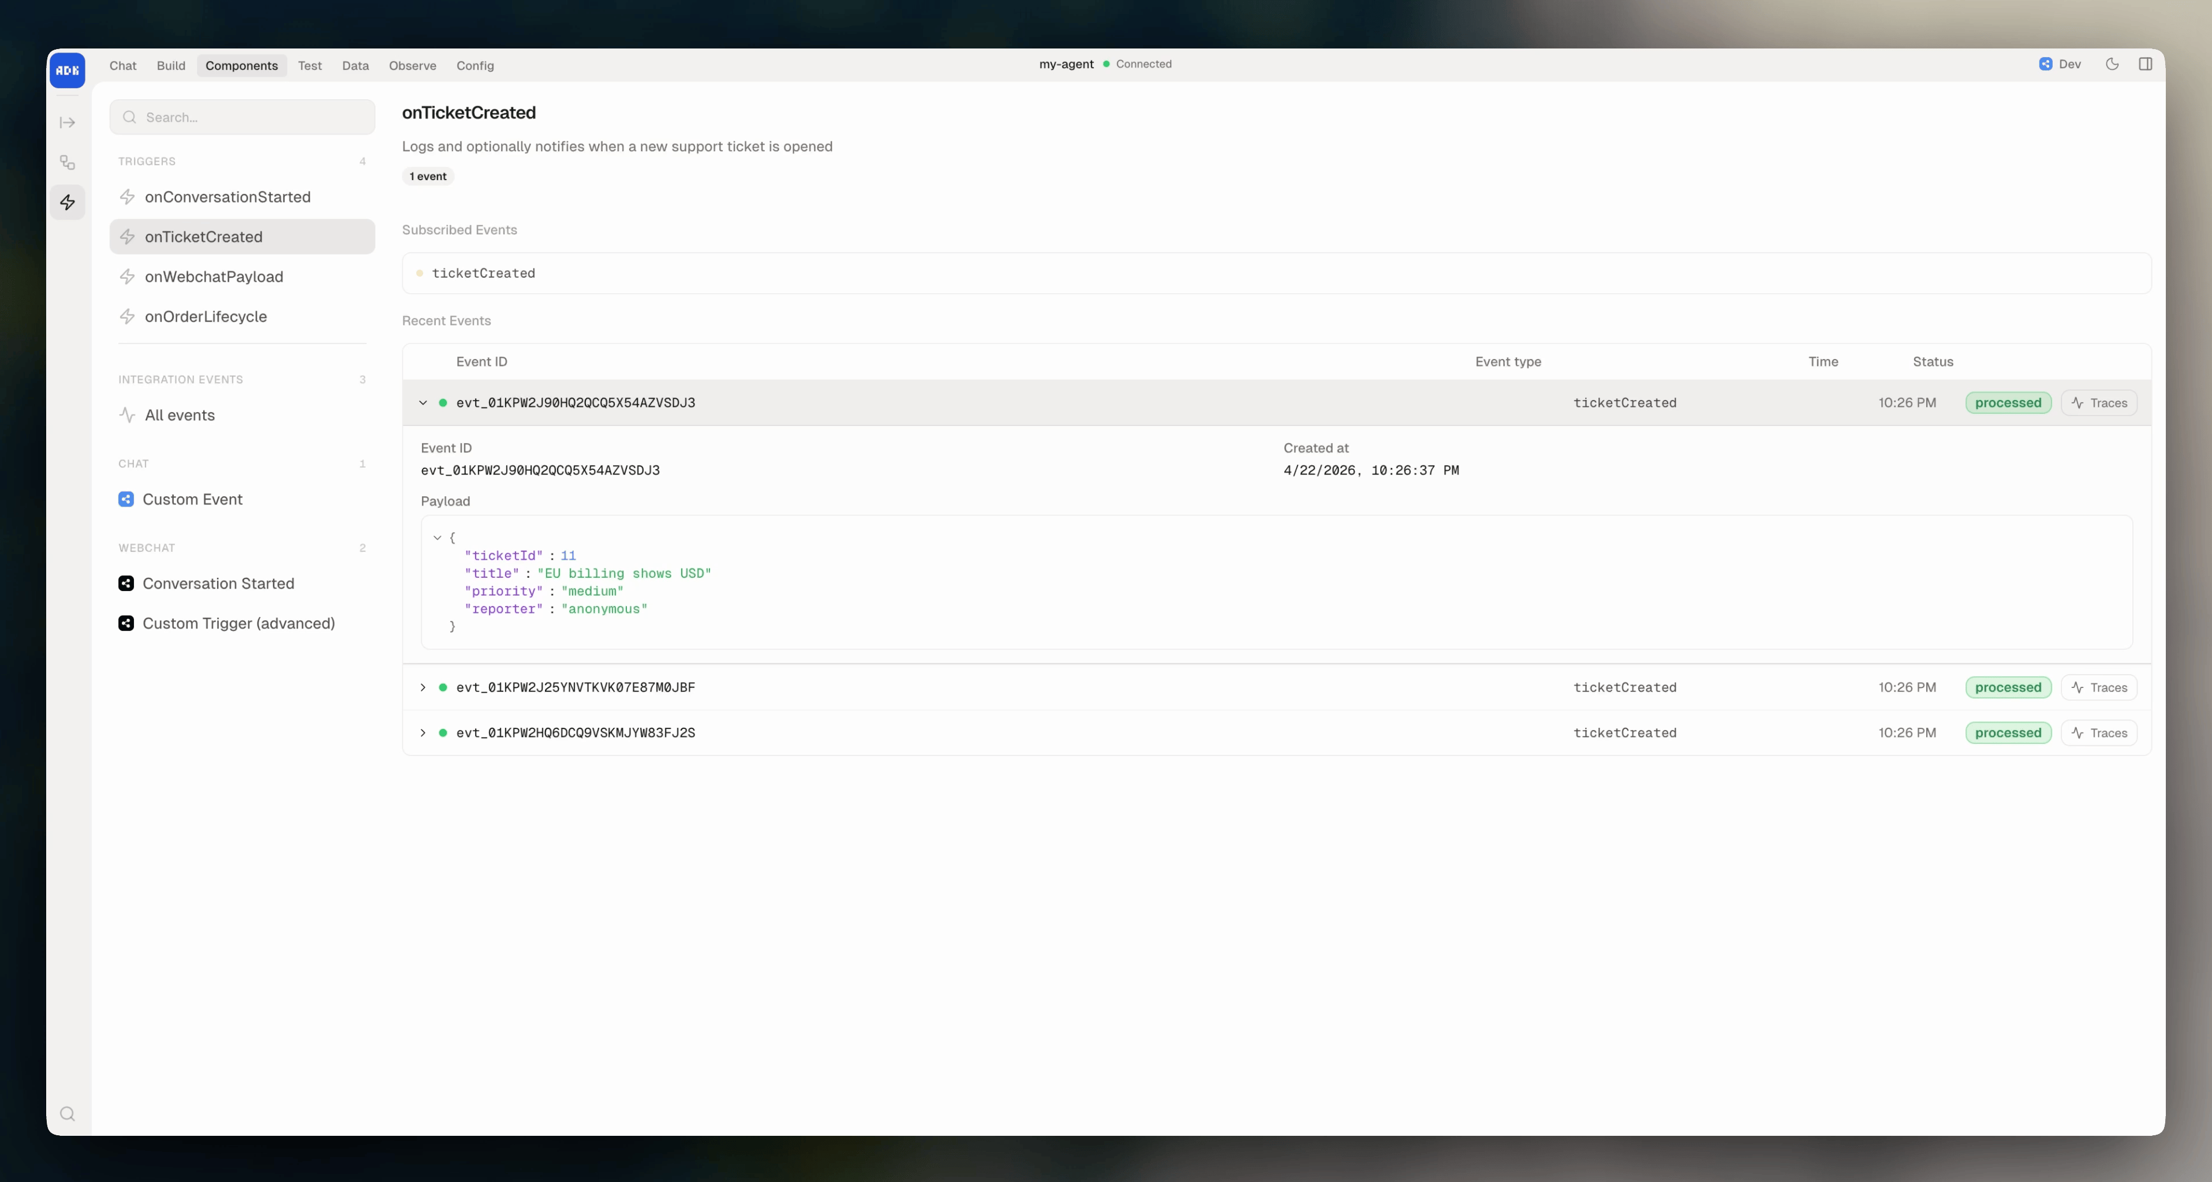Screen dimensions: 2212x1182
Task: Click the "anonymous" reporter value
Action: [x=604, y=608]
